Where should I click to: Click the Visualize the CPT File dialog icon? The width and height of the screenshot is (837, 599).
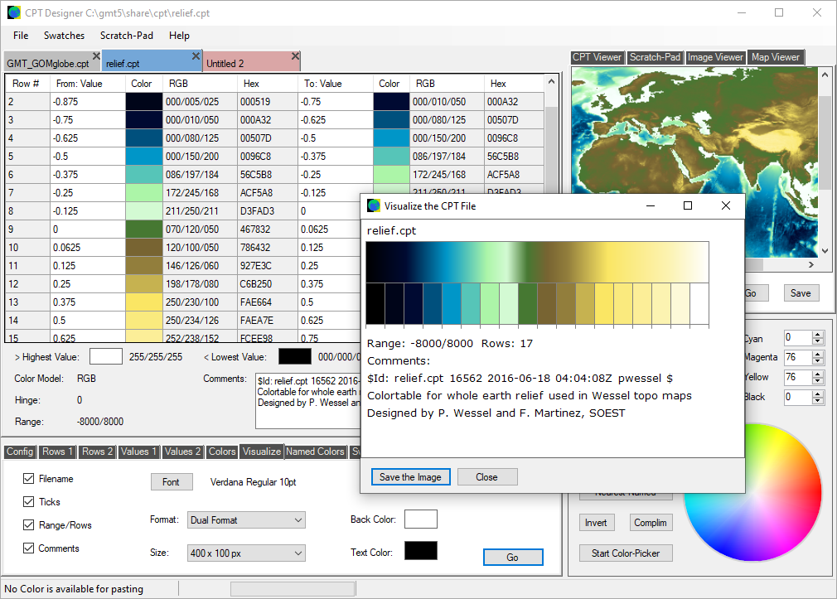pyautogui.click(x=374, y=205)
